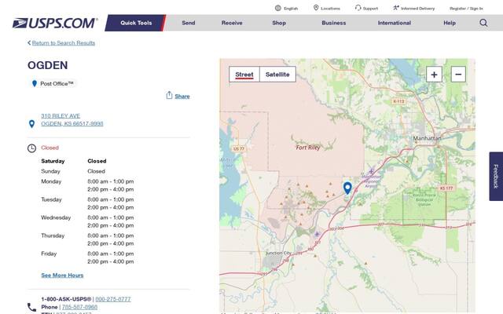503x314 pixels.
Task: Click the Fort Riley label on map
Action: pyautogui.click(x=307, y=148)
